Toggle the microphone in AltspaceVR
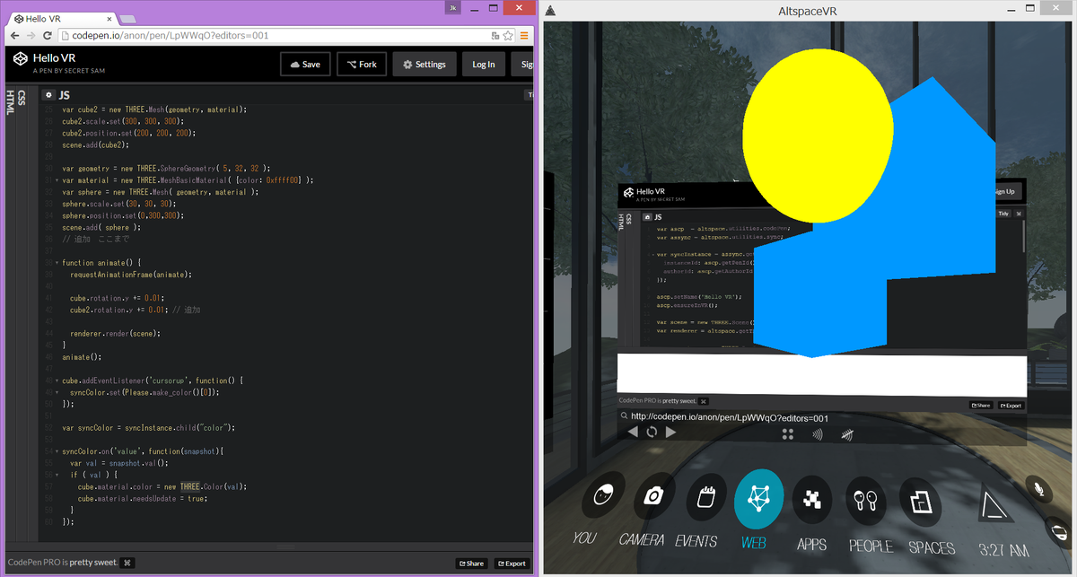This screenshot has height=577, width=1077. point(1039,490)
